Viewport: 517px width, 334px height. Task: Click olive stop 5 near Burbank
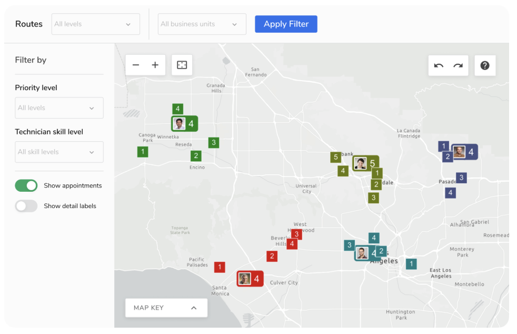click(336, 157)
